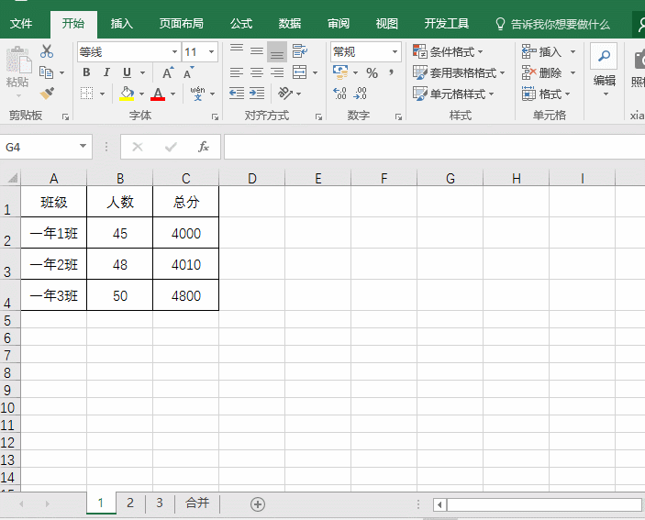Switch to sheet tab 2
The width and height of the screenshot is (645, 520).
pos(130,503)
